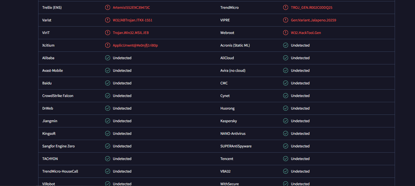Click the checkmark icon for Cynet

tap(286, 96)
